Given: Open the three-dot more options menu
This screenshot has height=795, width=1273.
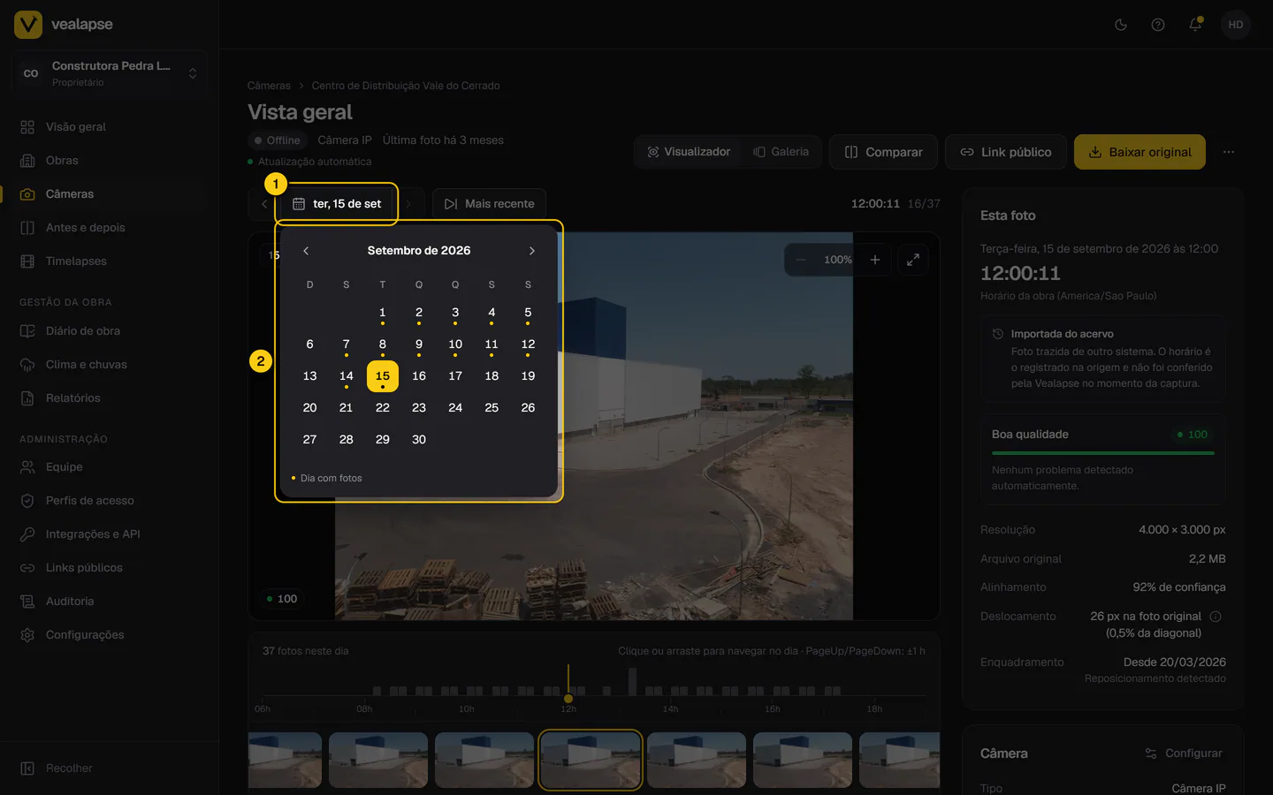Looking at the screenshot, I should coord(1229,152).
